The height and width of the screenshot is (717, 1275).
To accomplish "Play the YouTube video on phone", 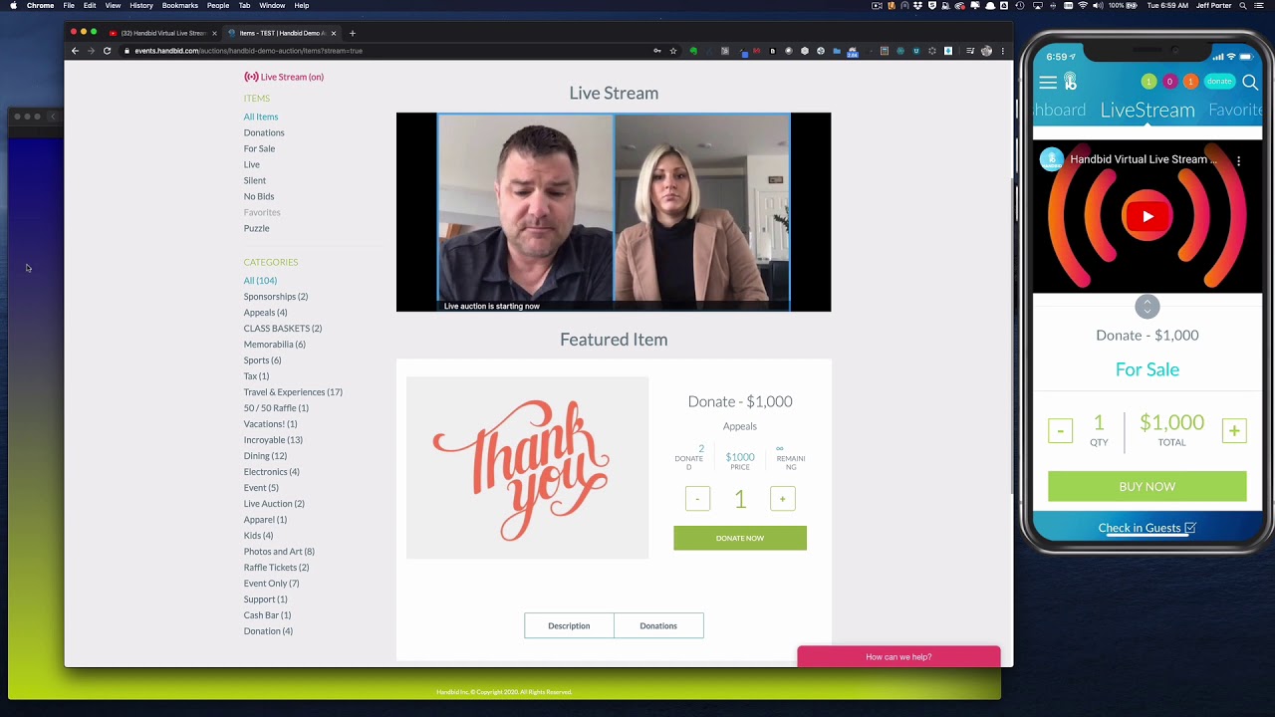I will (x=1147, y=216).
